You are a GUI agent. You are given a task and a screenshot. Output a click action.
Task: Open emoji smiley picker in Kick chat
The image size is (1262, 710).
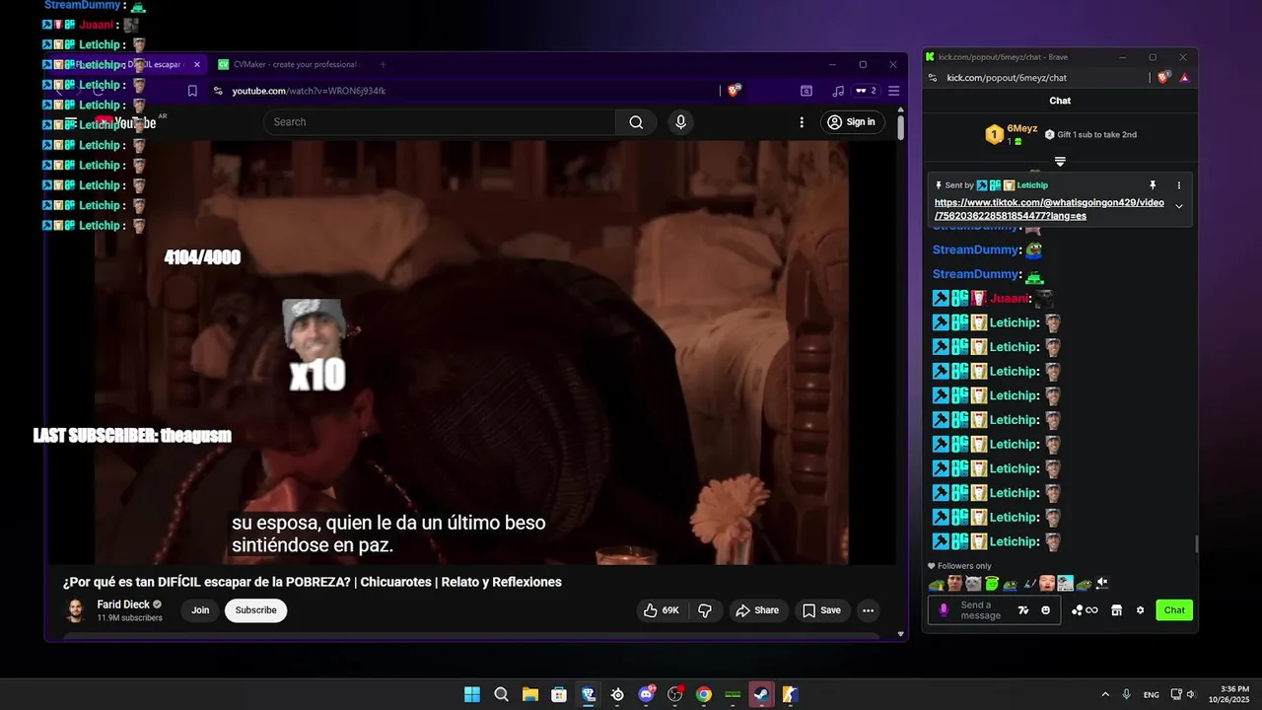1045,610
